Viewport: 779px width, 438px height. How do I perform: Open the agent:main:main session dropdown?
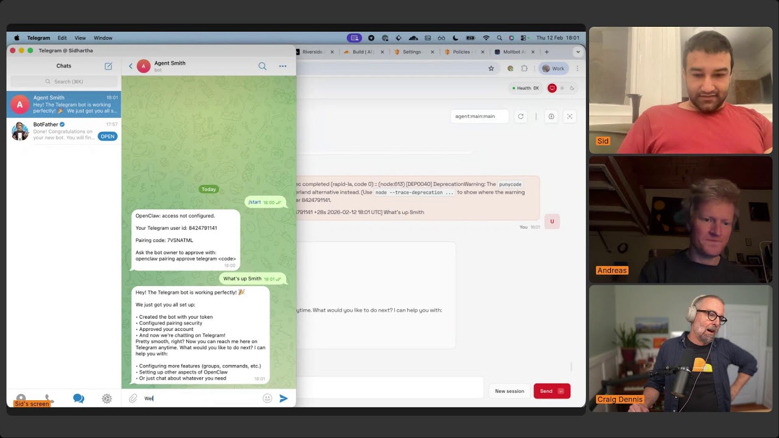480,116
